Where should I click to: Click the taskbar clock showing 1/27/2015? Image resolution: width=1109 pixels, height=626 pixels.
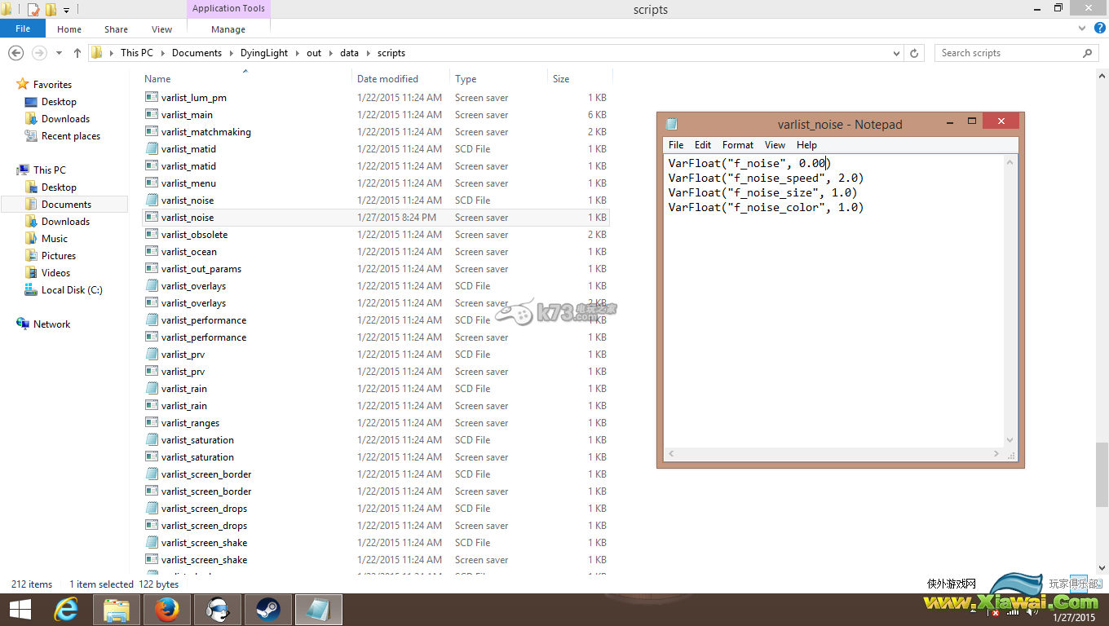[1072, 617]
